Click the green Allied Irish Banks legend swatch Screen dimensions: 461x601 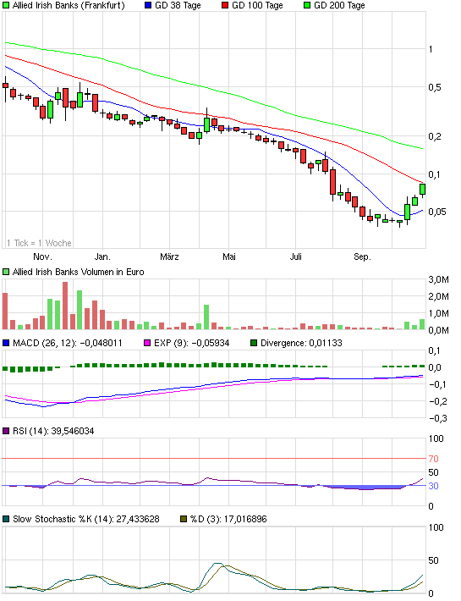coord(6,5)
